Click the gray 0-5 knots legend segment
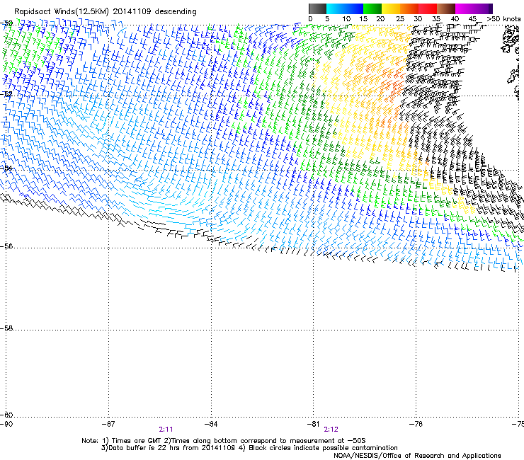Screen dimensions: 524x460 point(317,8)
